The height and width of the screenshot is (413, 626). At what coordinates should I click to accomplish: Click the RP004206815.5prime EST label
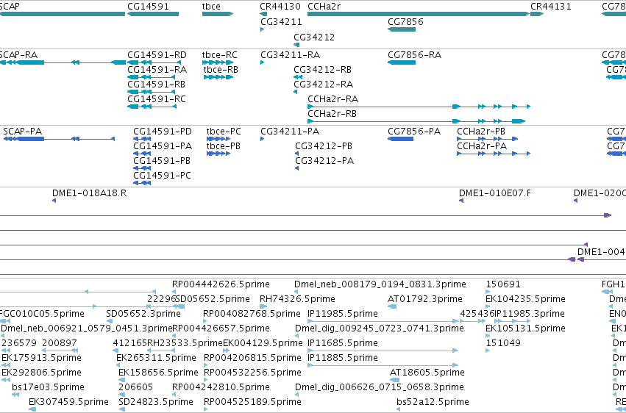(252, 358)
